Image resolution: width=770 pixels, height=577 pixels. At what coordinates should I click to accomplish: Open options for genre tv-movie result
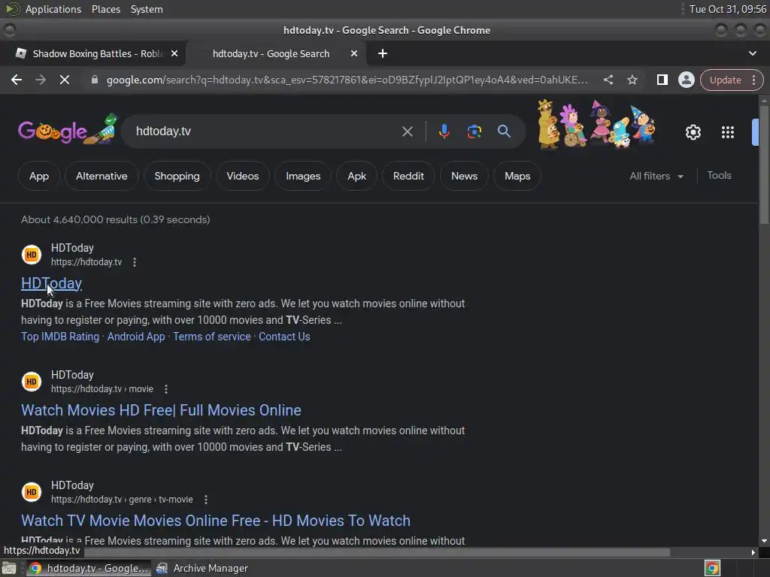206,500
